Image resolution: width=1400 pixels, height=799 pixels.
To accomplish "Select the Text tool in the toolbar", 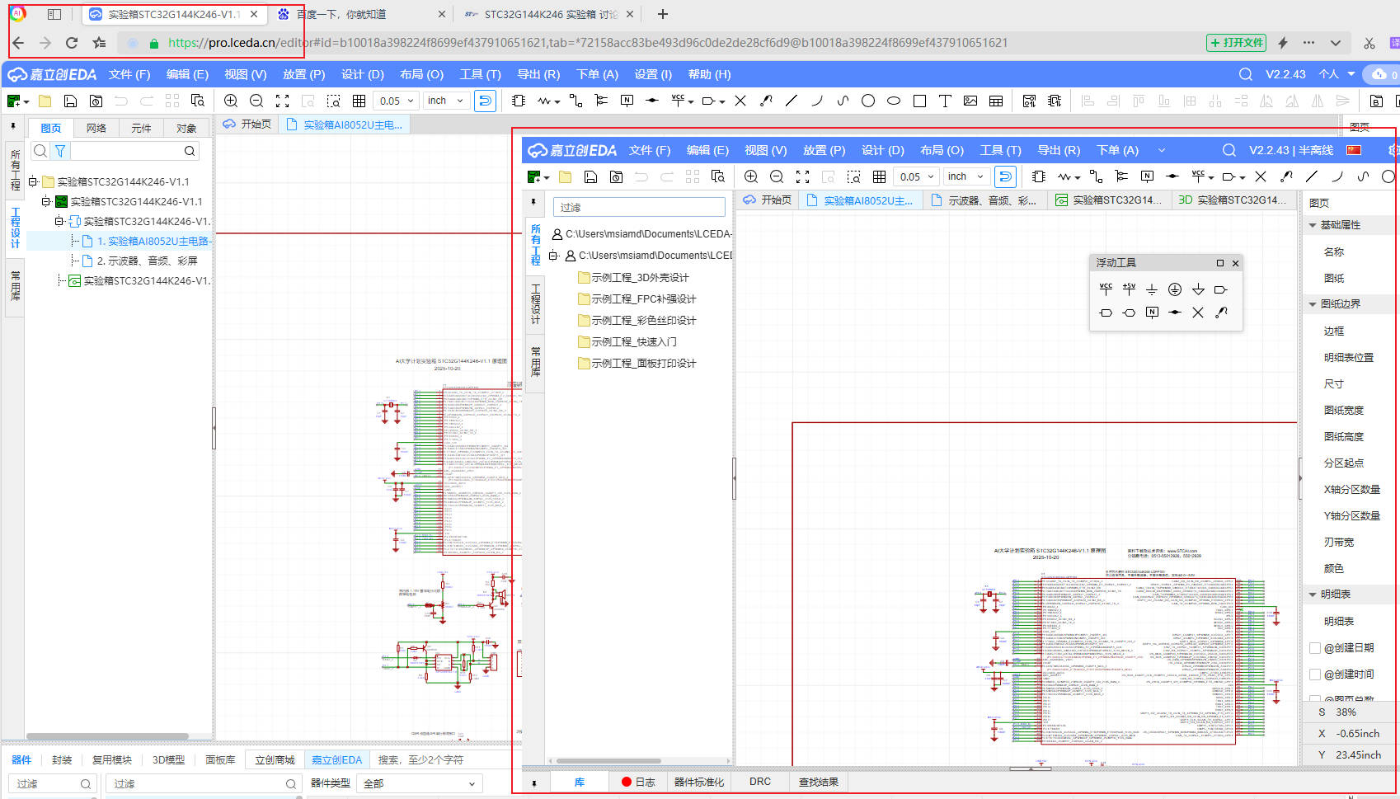I will tap(945, 101).
